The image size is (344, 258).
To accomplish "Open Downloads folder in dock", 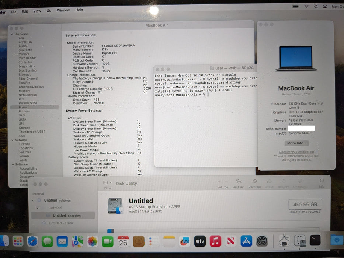I will 337,240.
